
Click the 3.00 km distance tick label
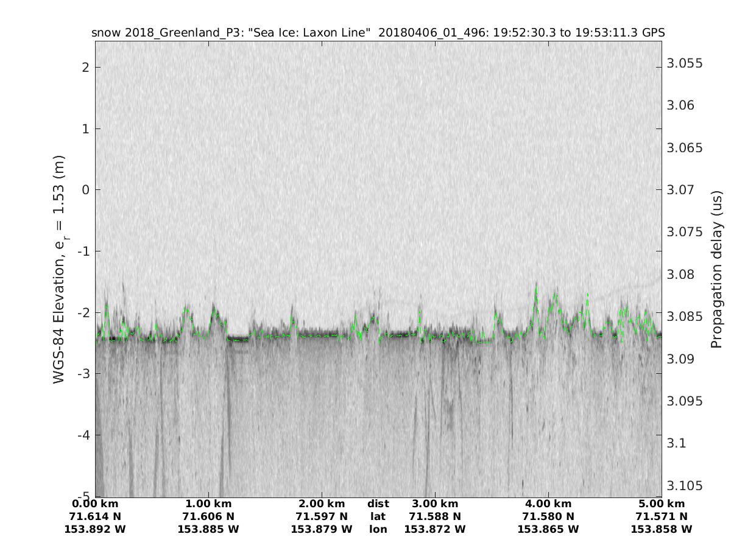[434, 504]
